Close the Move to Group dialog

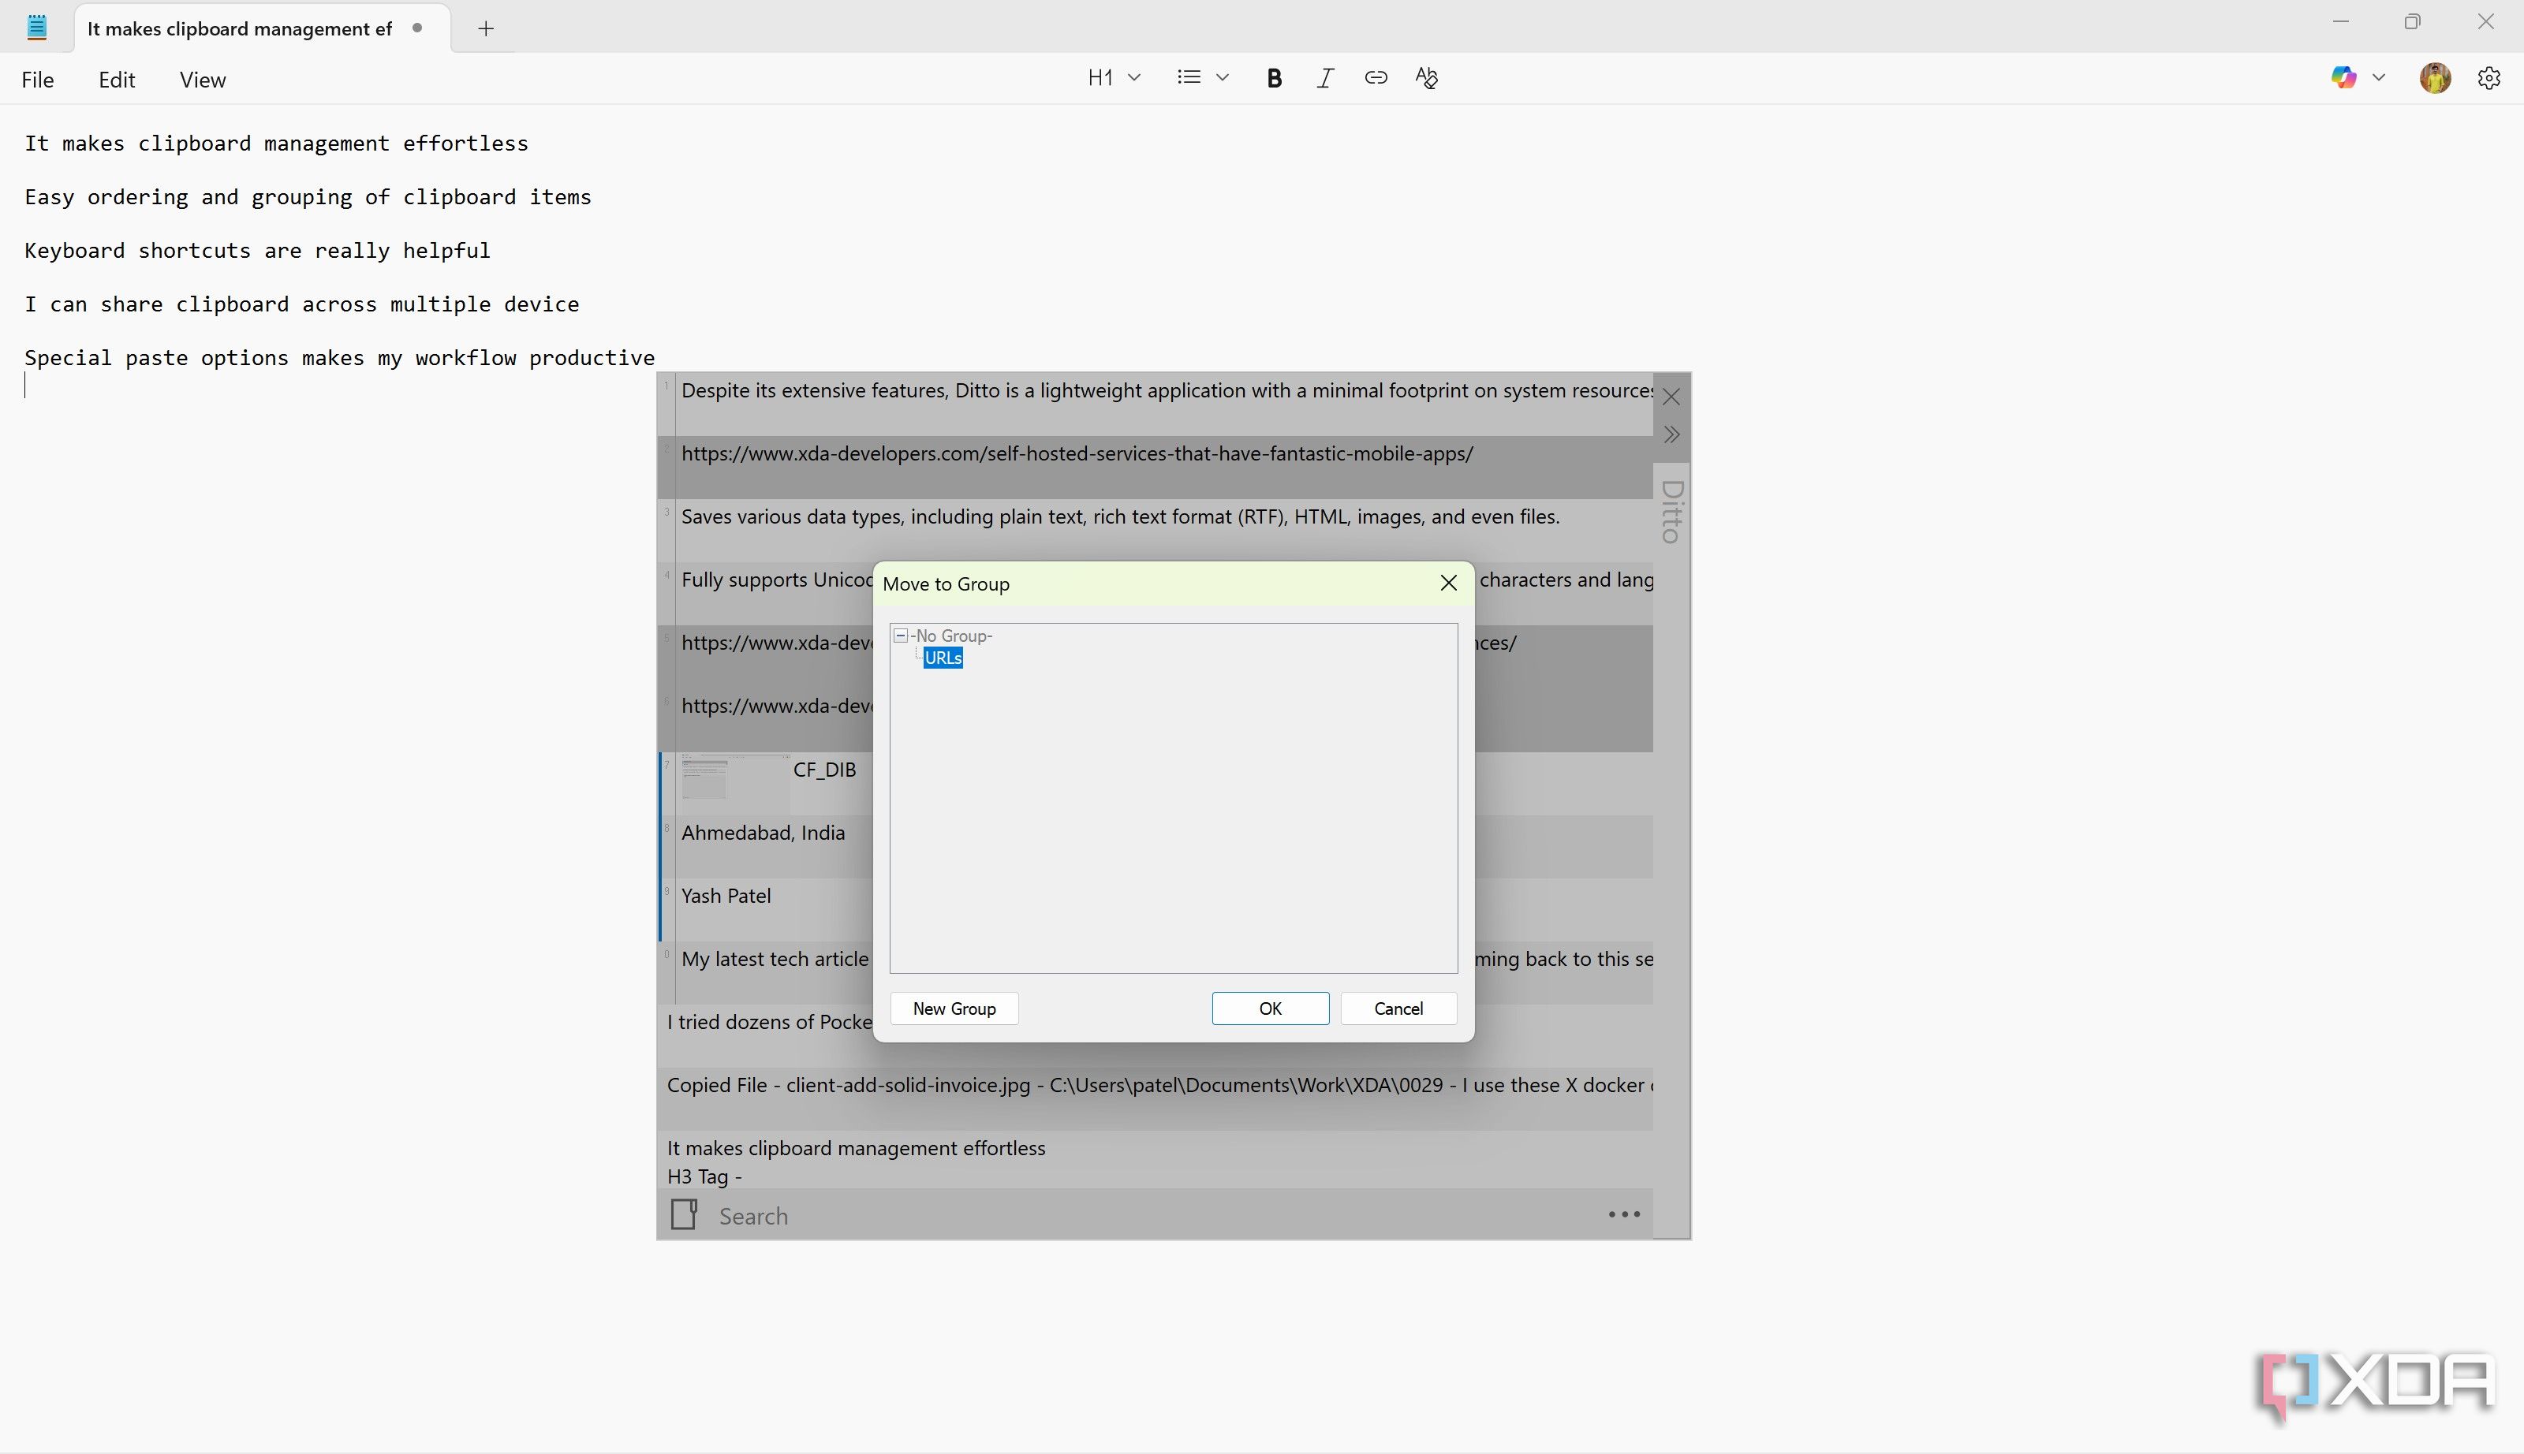coord(1448,583)
